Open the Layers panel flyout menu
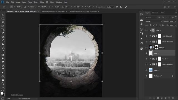The image size is (178, 100). (176, 13)
